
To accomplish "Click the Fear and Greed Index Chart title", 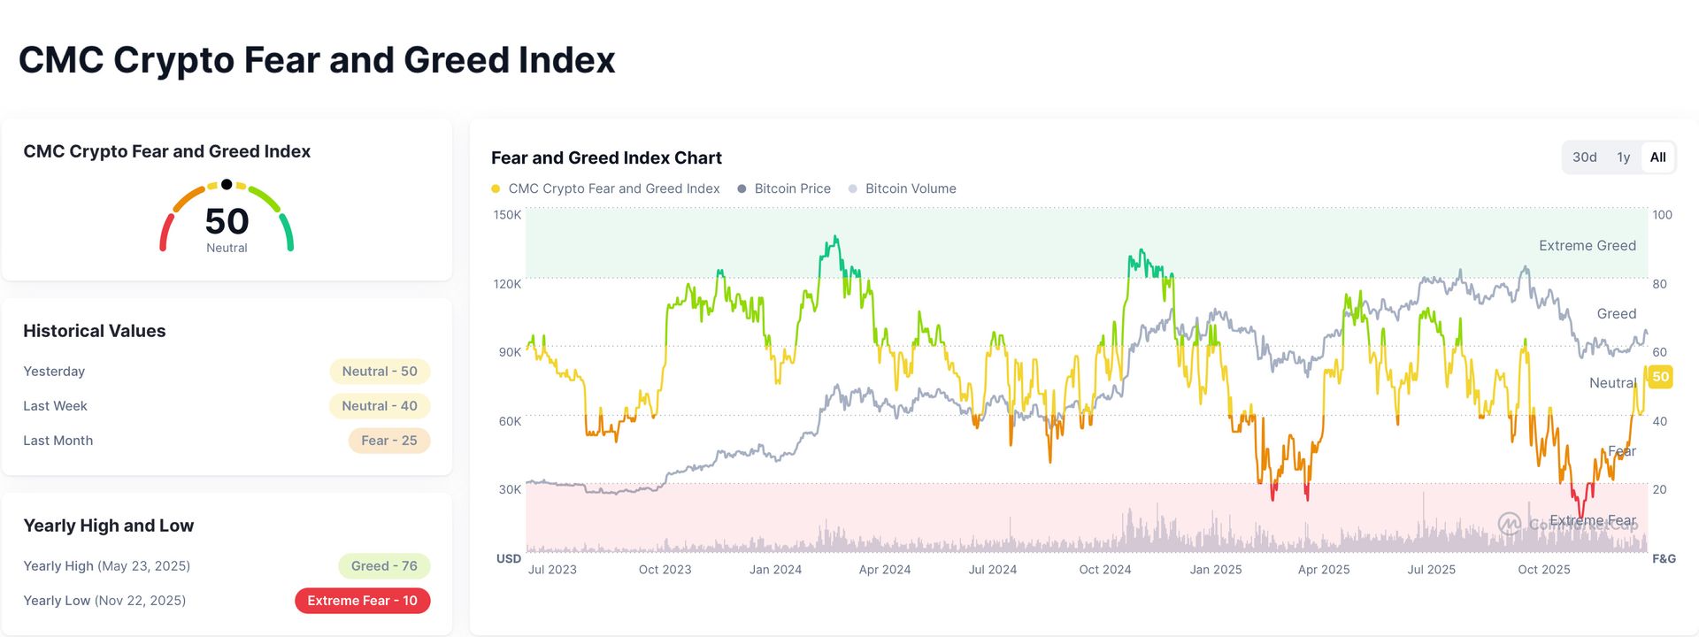I will [606, 158].
